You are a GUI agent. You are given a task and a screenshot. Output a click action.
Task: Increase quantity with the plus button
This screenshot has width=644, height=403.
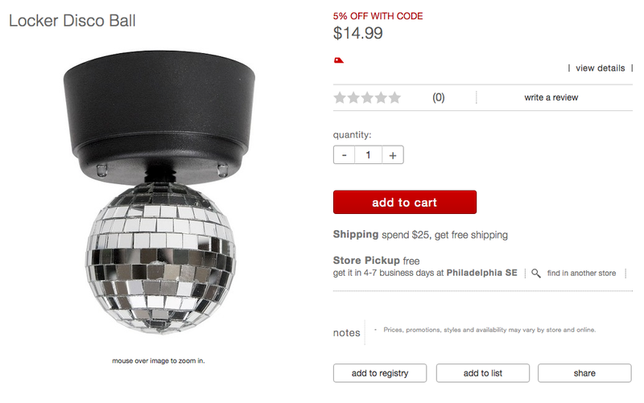pos(393,155)
